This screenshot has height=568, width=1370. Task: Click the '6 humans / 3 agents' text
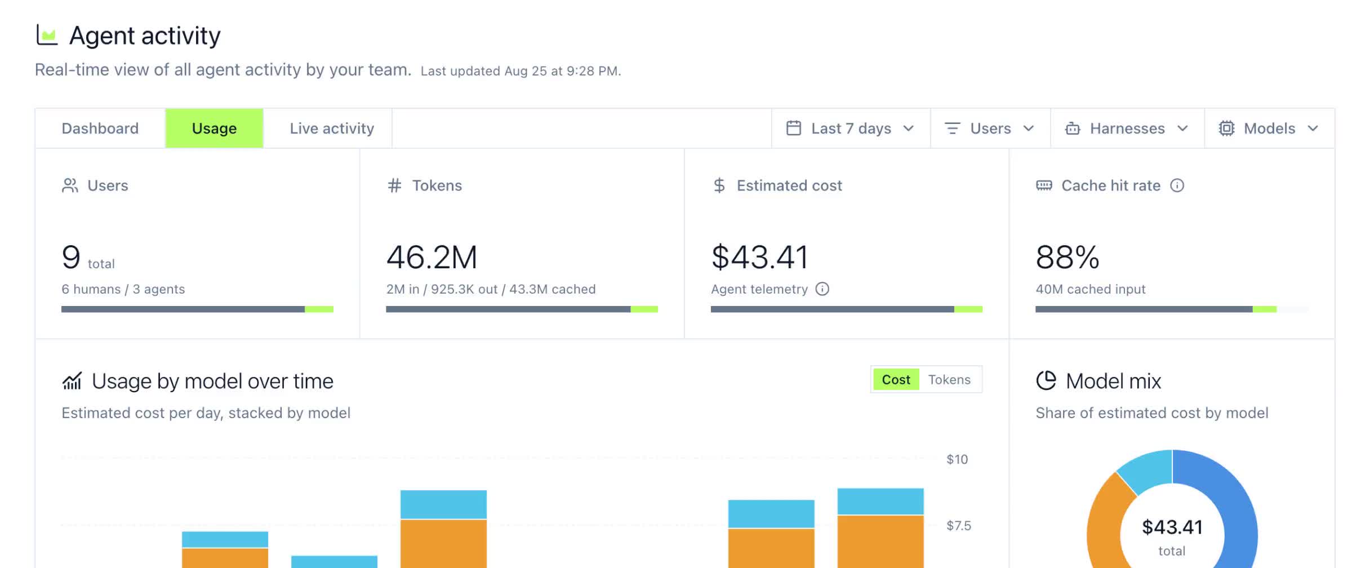coord(123,289)
